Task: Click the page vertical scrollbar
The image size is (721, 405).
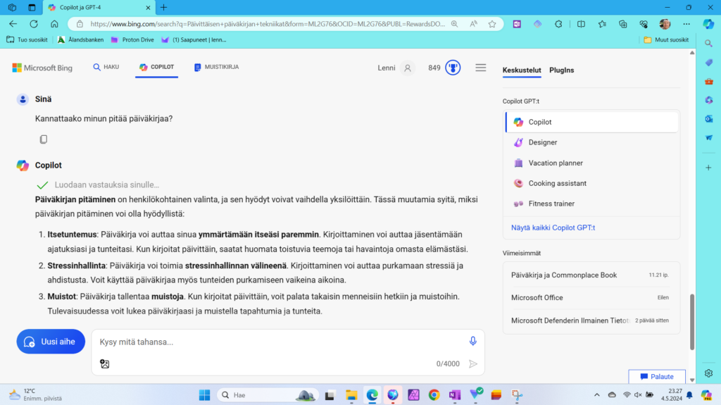Action: (x=692, y=322)
